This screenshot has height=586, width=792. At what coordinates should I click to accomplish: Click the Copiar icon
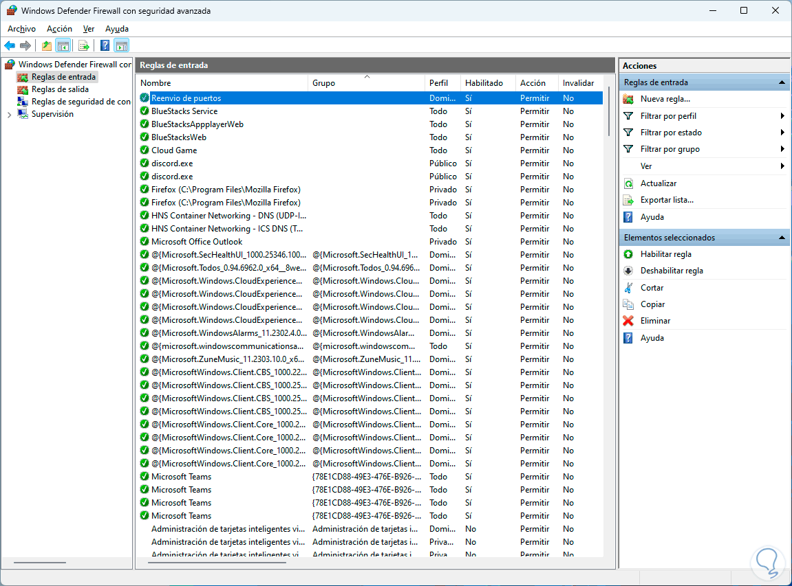click(x=628, y=304)
